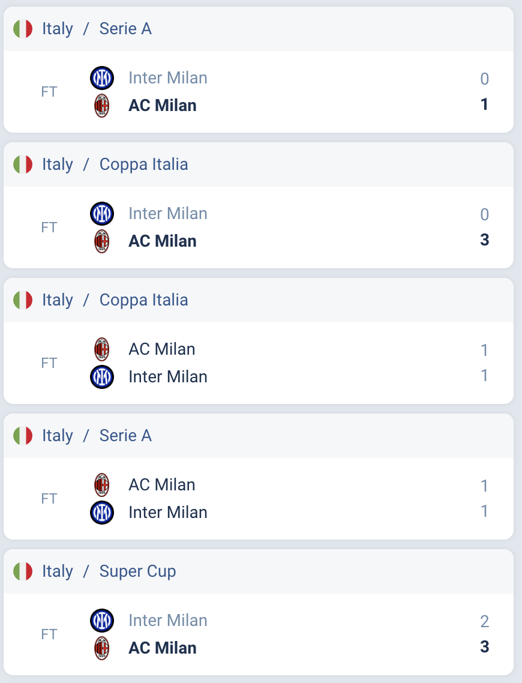Click Inter Milan crest in Coppa Italia 1-1 match
Image resolution: width=522 pixels, height=683 pixels.
(x=102, y=377)
